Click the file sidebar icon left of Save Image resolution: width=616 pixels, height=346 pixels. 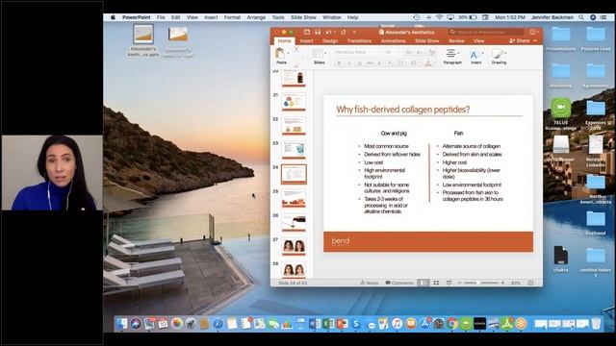(307, 32)
